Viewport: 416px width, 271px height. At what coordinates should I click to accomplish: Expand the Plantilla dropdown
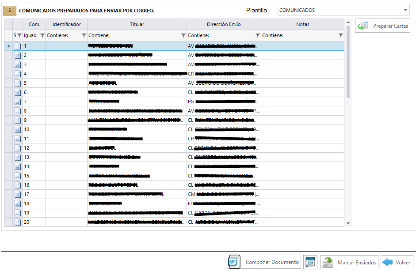405,10
